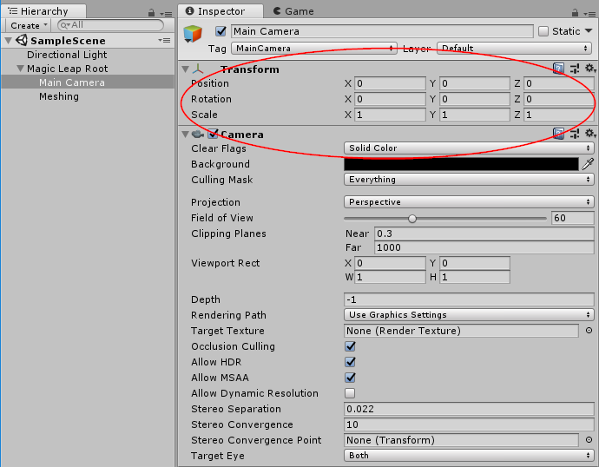The image size is (599, 467).
Task: Open the Projection dropdown
Action: click(469, 202)
